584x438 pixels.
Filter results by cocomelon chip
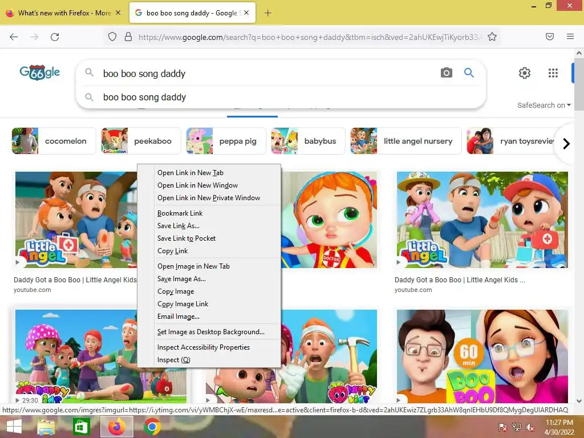point(54,141)
